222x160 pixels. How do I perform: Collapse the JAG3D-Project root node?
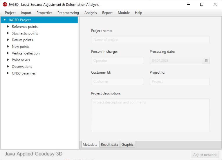[5, 20]
